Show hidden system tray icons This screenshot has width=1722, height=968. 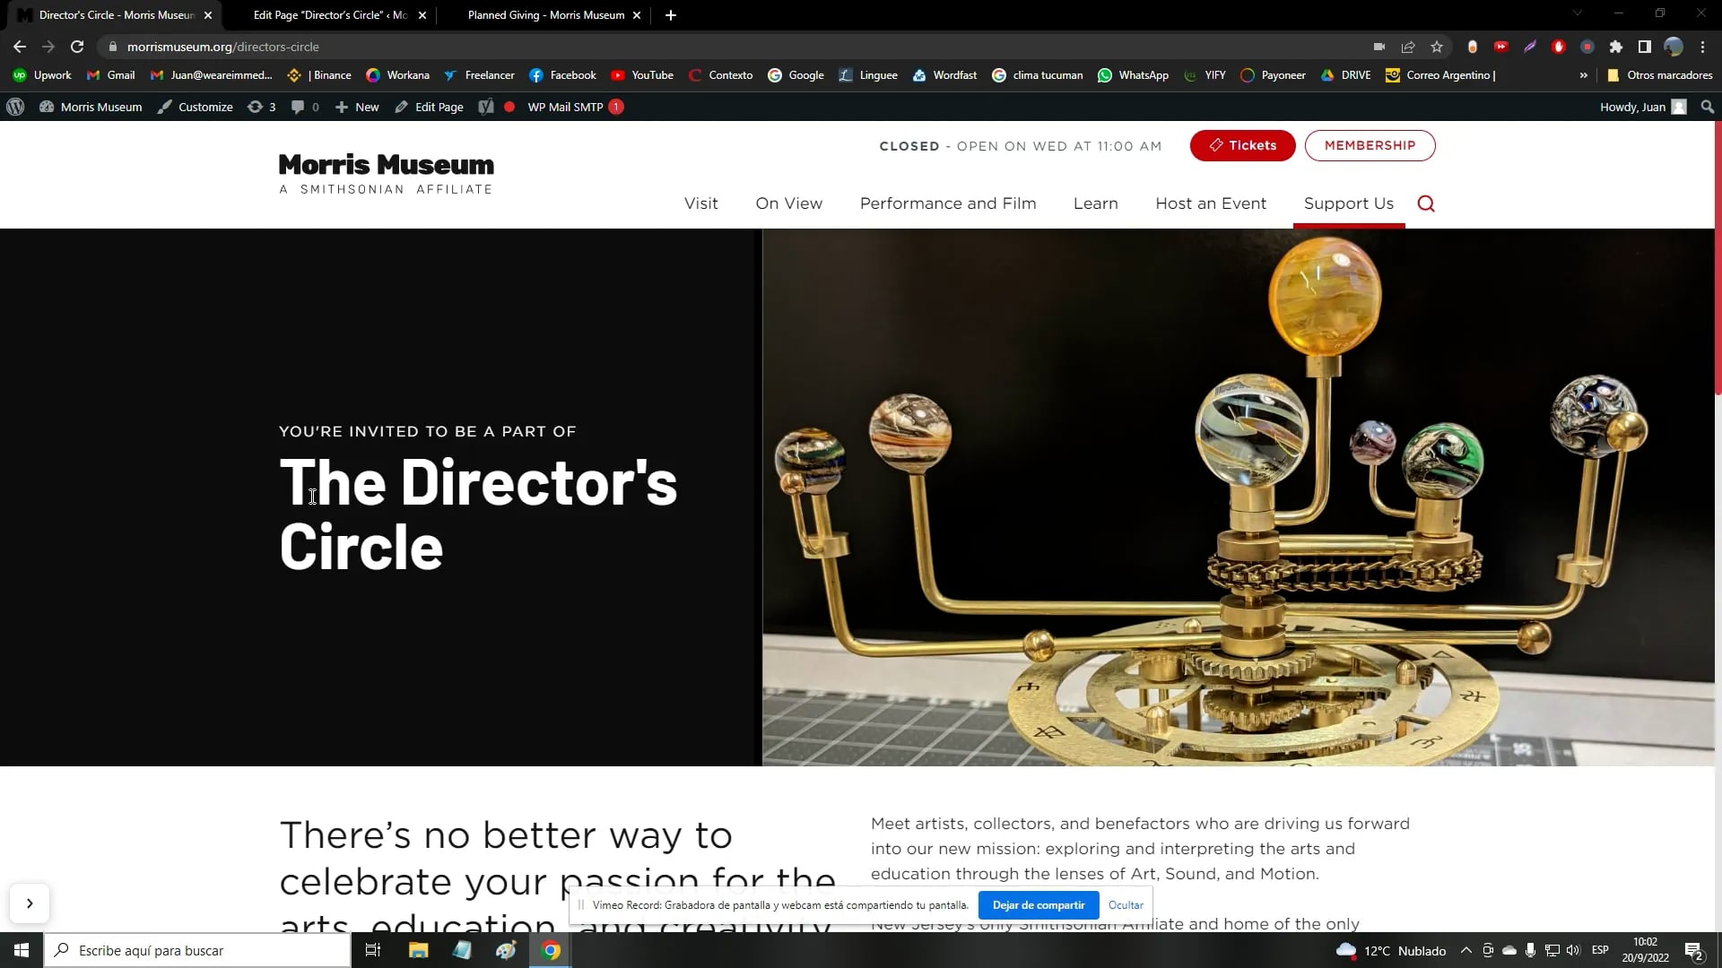[1465, 950]
